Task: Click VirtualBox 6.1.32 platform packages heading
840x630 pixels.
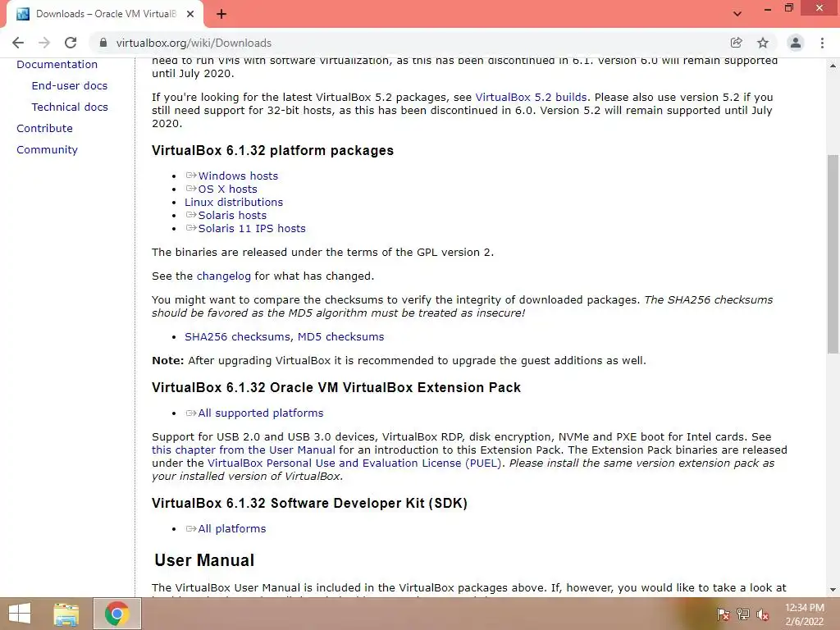Action: (272, 151)
